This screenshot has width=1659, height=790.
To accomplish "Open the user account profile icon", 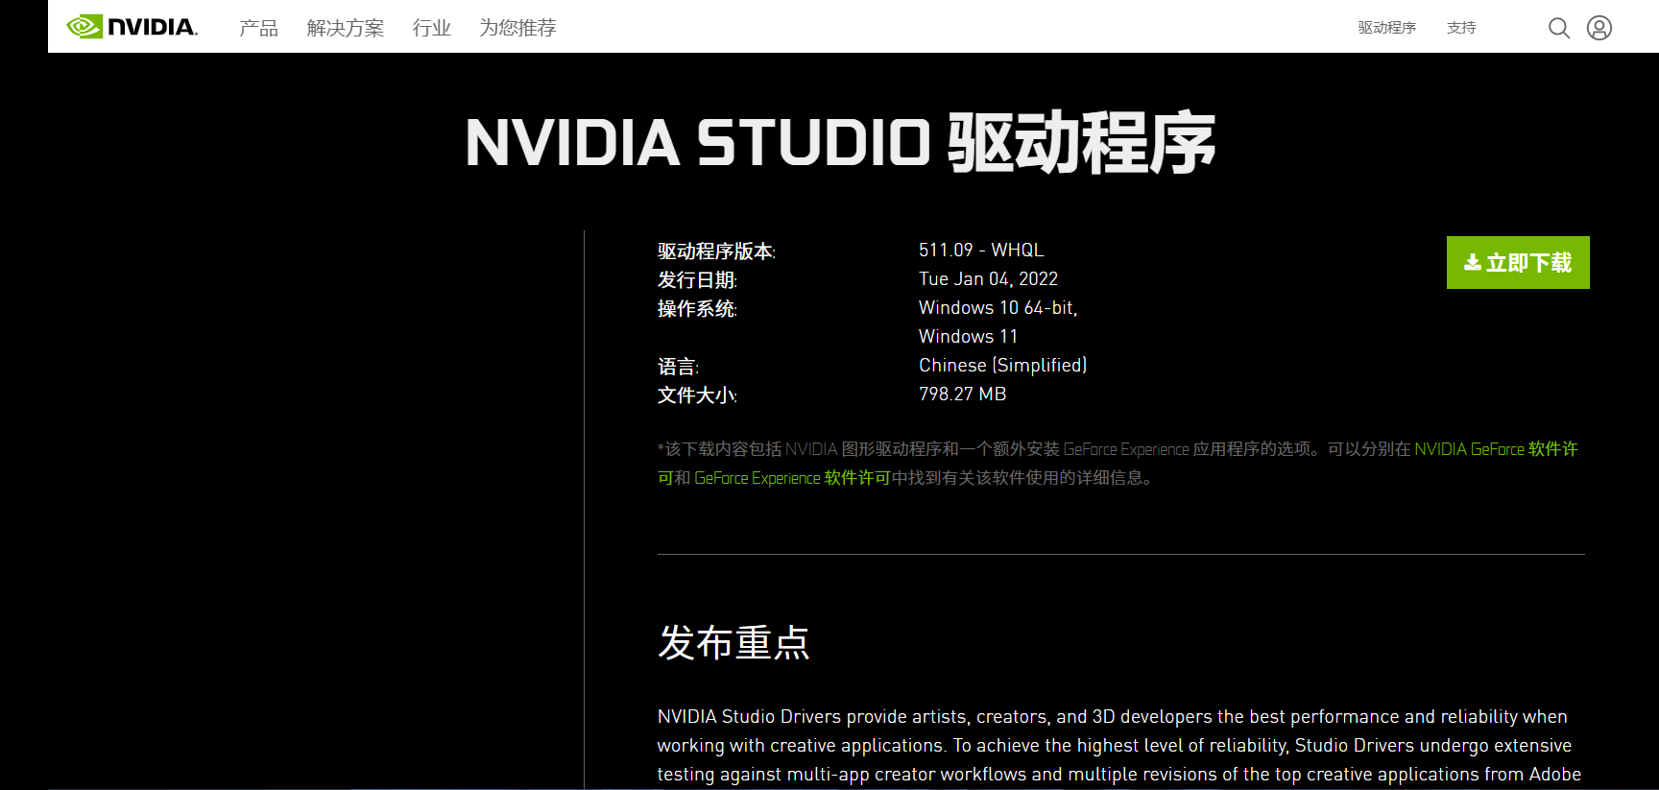I will (1599, 28).
